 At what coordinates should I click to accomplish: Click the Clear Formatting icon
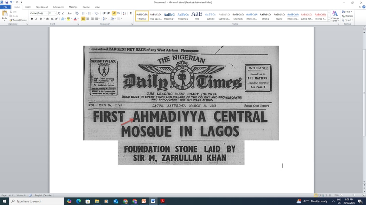tap(77, 13)
